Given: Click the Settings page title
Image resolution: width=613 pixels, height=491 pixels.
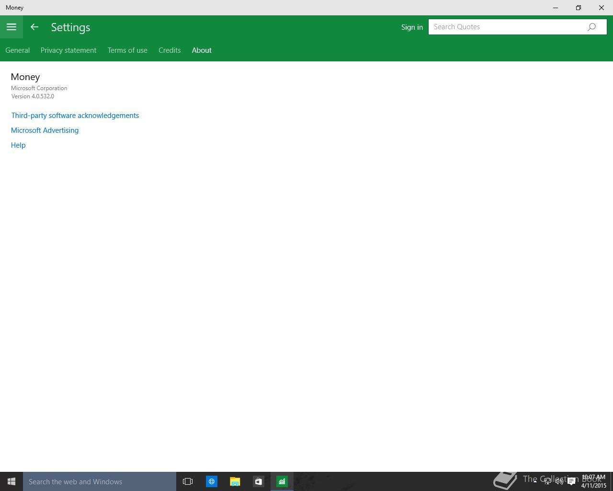Looking at the screenshot, I should pyautogui.click(x=71, y=27).
